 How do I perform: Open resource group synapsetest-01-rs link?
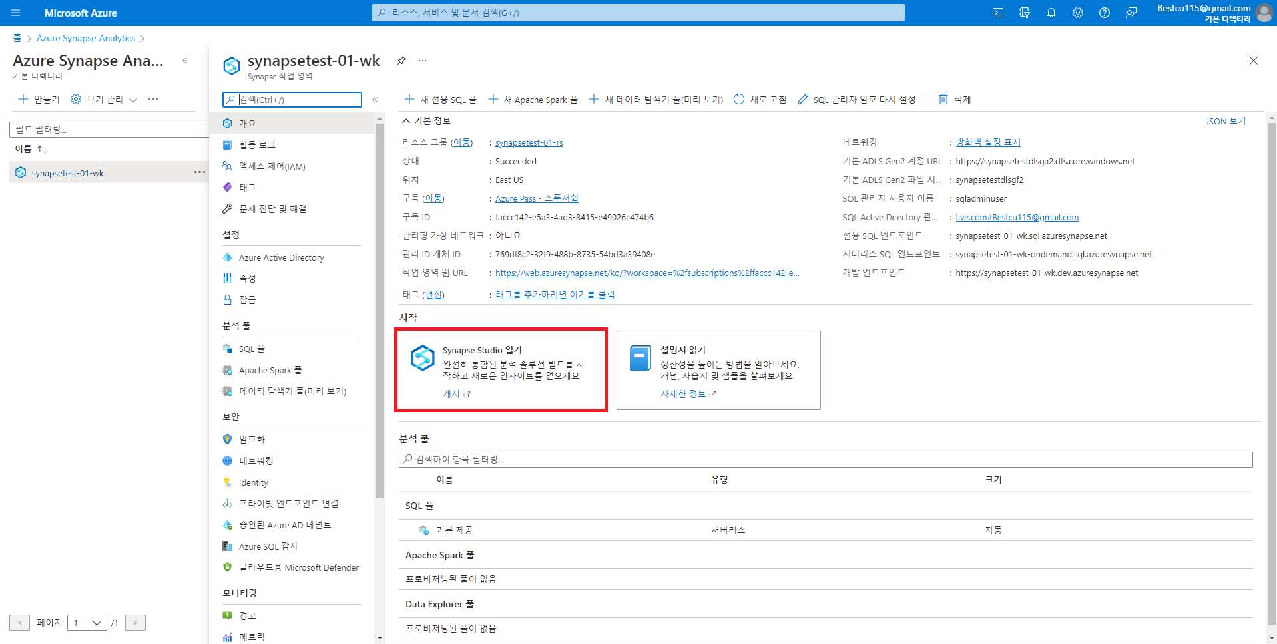click(529, 143)
